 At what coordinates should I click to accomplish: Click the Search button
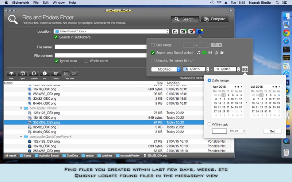[x=185, y=19]
